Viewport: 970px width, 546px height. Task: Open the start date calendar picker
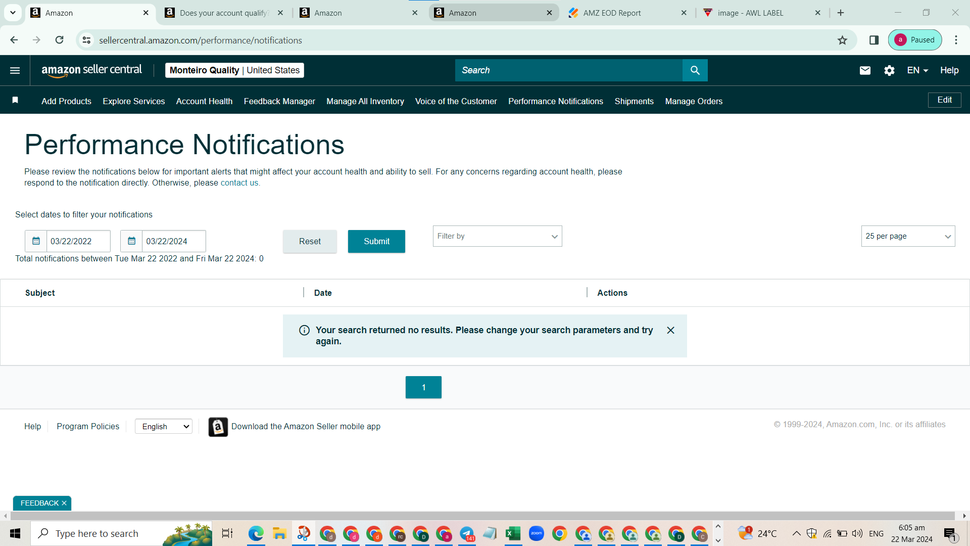pos(36,241)
